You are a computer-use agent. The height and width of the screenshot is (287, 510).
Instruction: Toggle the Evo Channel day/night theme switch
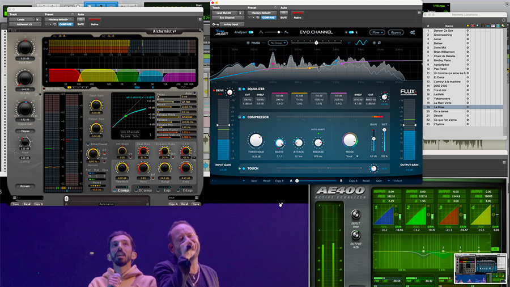pyautogui.click(x=351, y=32)
